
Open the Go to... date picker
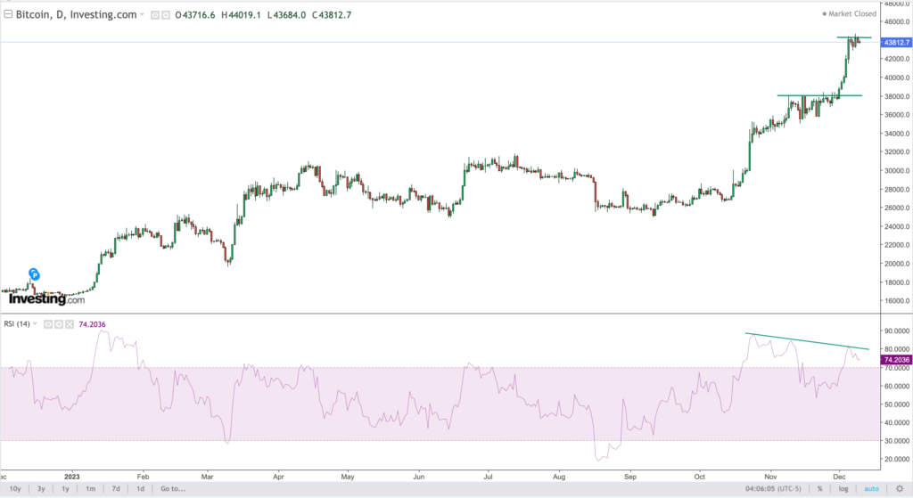click(172, 488)
